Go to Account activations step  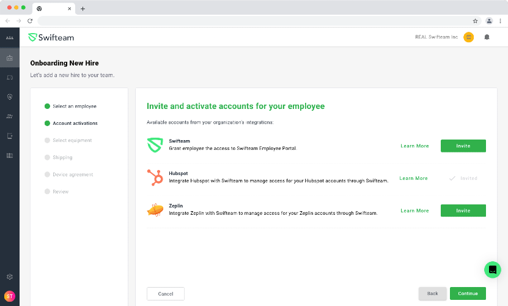71,123
